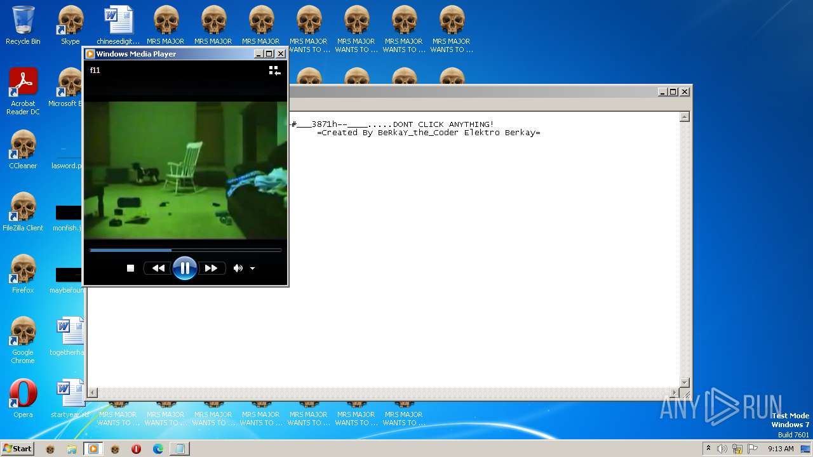Click the 'DONT CLICK ANYTHING!' text

click(443, 124)
